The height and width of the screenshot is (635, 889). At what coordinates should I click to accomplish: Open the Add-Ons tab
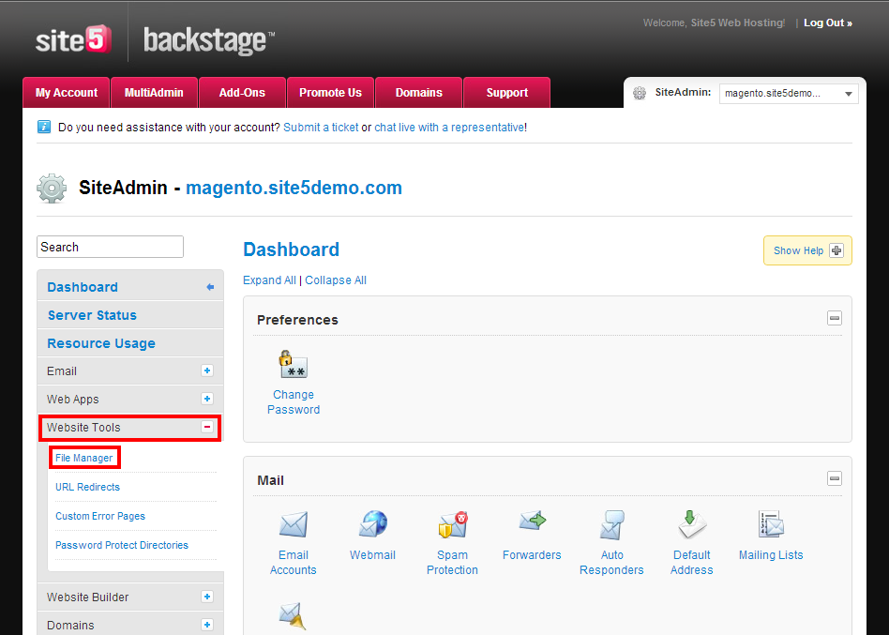[x=242, y=93]
